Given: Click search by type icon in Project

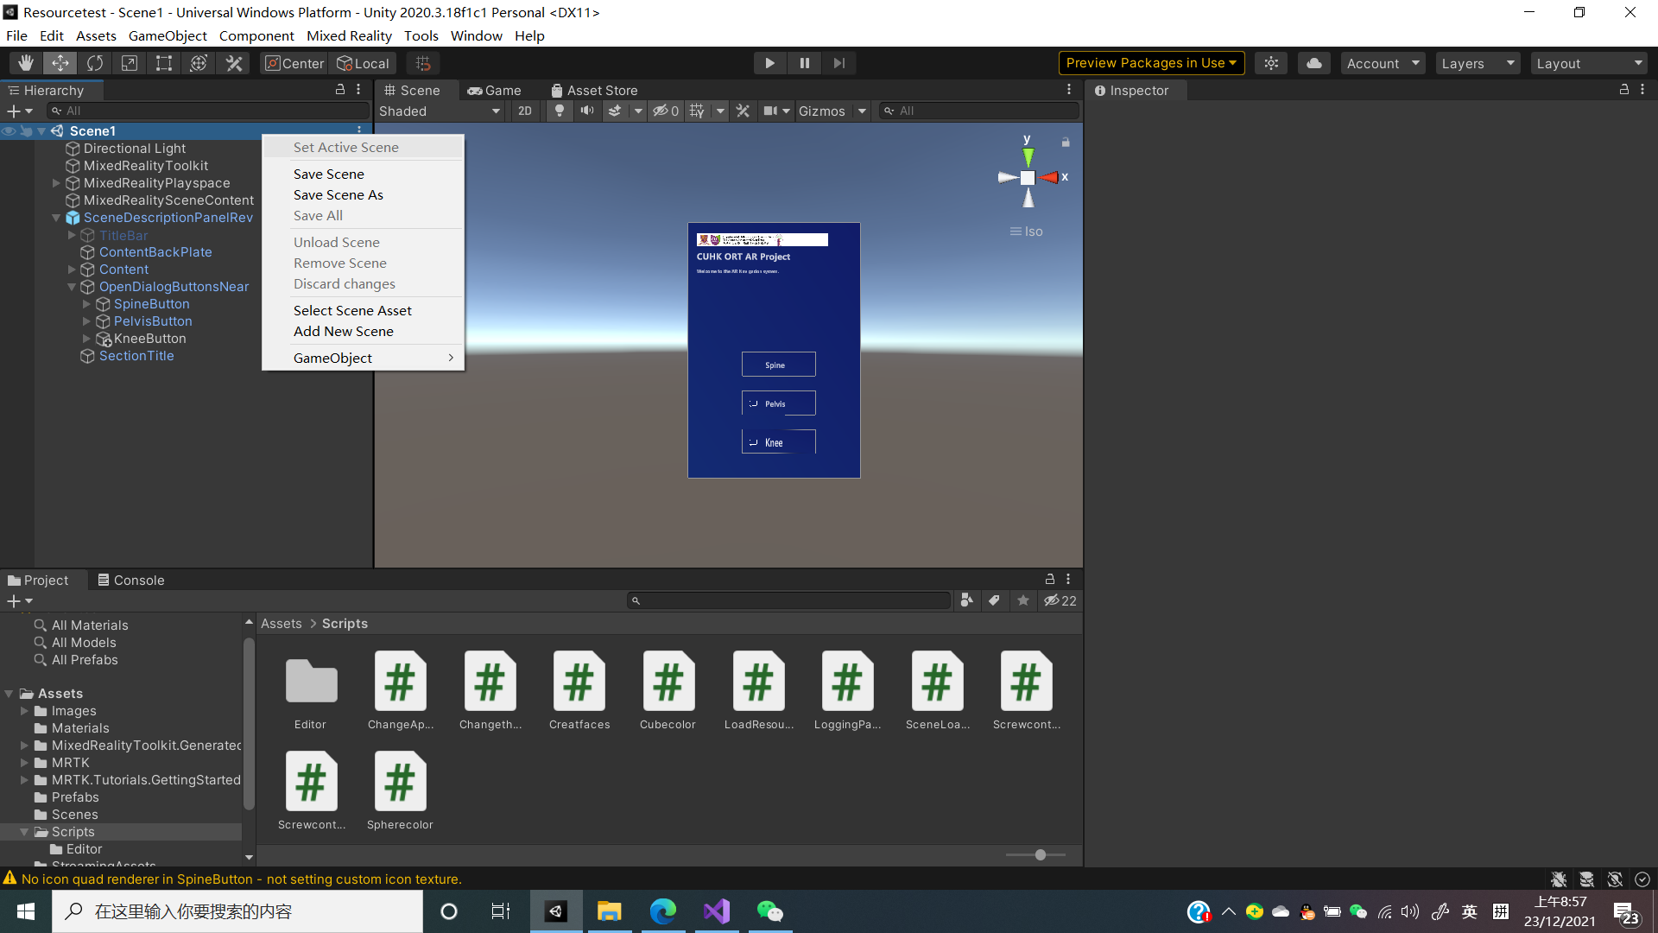Looking at the screenshot, I should click(966, 600).
